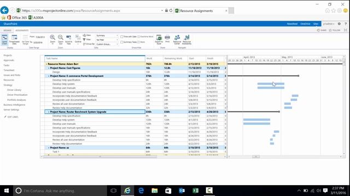
Task: Switch to the Browse ribbon tab
Action: tap(7, 30)
